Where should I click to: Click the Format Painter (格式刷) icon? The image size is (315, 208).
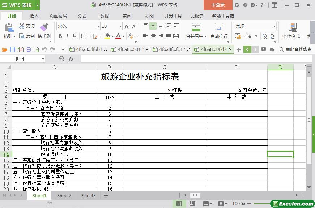pos(44,27)
